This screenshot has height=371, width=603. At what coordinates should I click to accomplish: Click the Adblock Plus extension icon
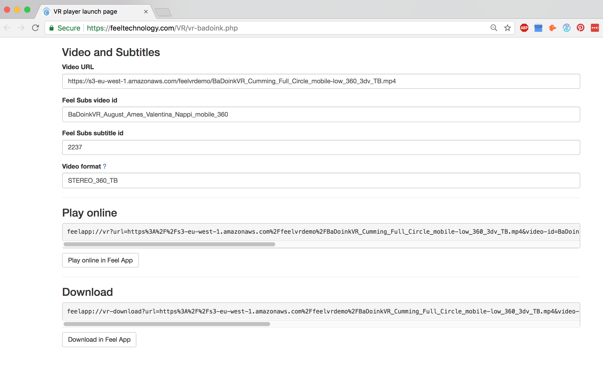pyautogui.click(x=524, y=28)
